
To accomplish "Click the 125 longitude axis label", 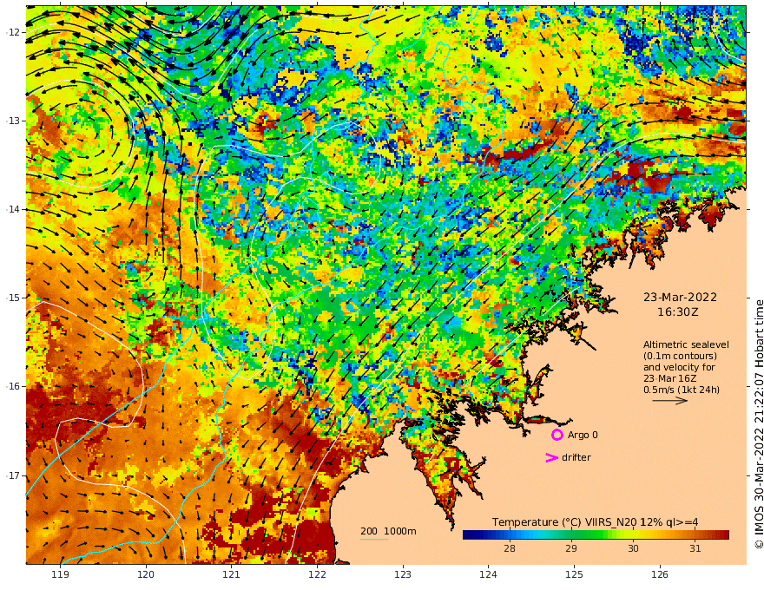I will click(x=574, y=574).
